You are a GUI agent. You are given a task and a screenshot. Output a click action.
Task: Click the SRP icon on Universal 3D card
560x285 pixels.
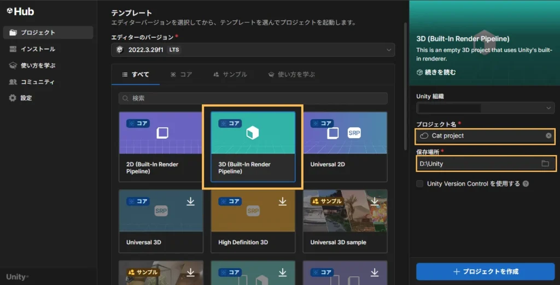click(x=161, y=211)
